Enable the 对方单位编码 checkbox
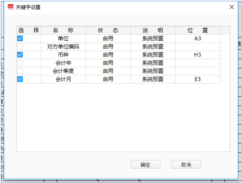Image resolution: width=242 pixels, height=183 pixels. [20, 46]
